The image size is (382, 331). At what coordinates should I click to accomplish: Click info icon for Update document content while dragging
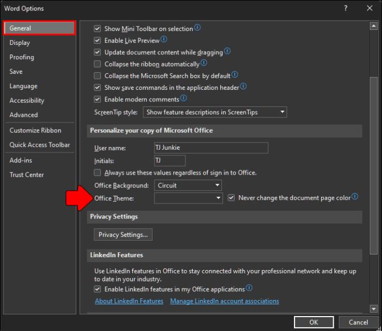tap(227, 51)
